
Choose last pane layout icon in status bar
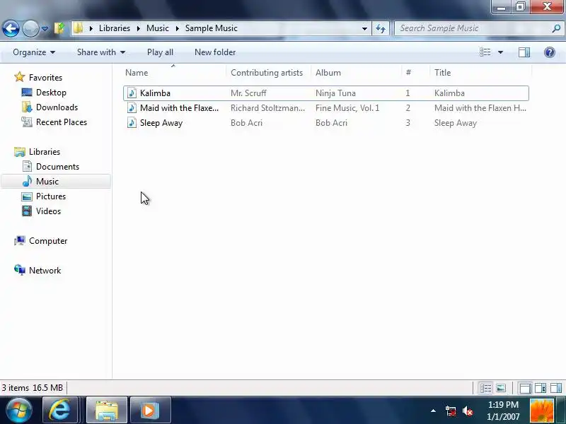click(556, 388)
